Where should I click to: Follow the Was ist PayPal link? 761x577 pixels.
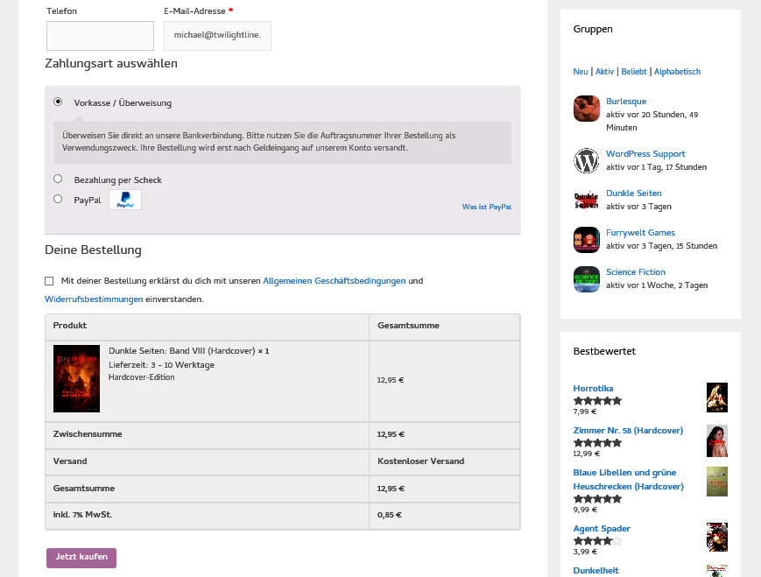click(486, 207)
